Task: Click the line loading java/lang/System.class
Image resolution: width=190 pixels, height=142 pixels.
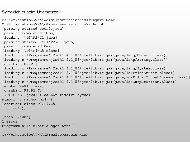Action: click(x=85, y=68)
